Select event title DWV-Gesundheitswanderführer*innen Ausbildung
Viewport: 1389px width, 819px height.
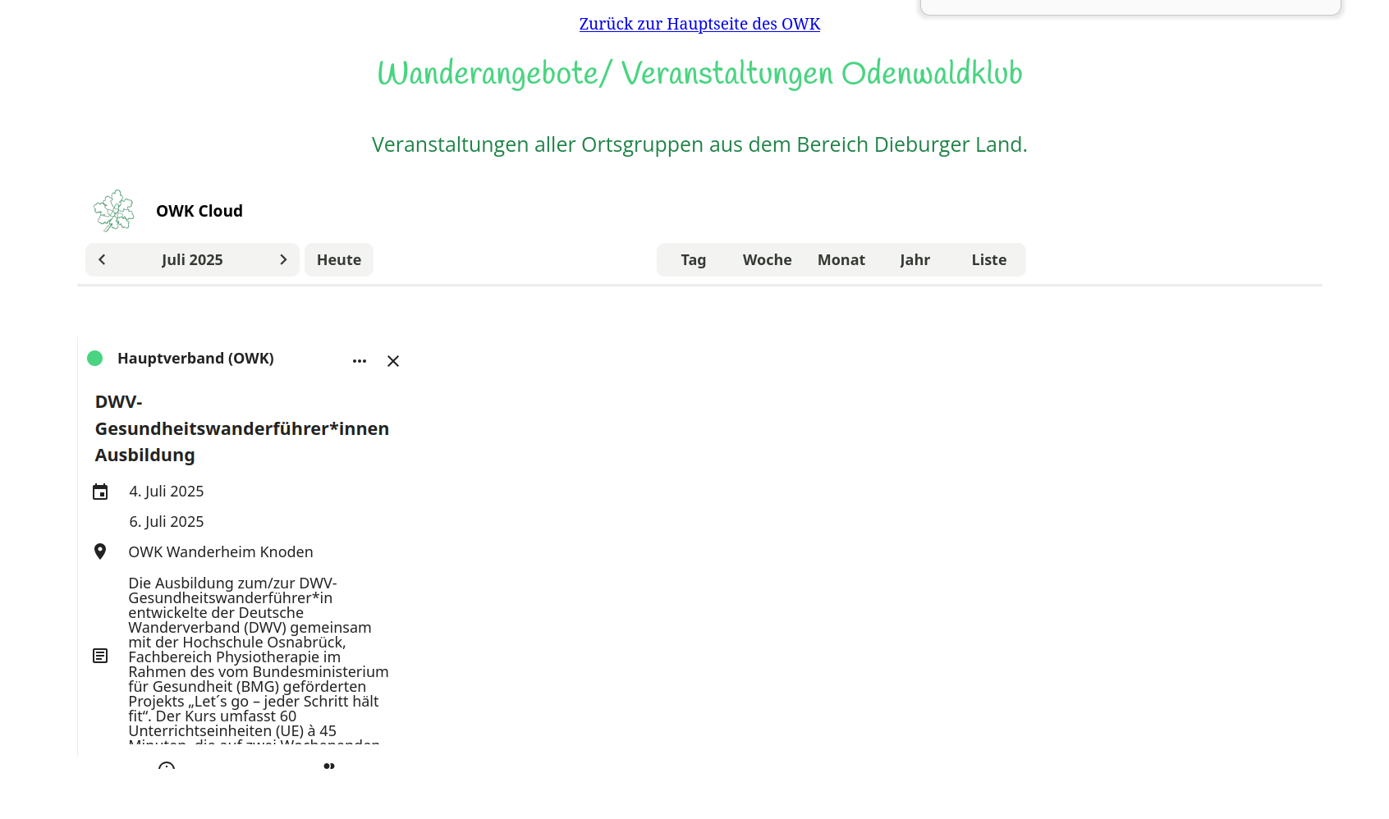point(242,428)
